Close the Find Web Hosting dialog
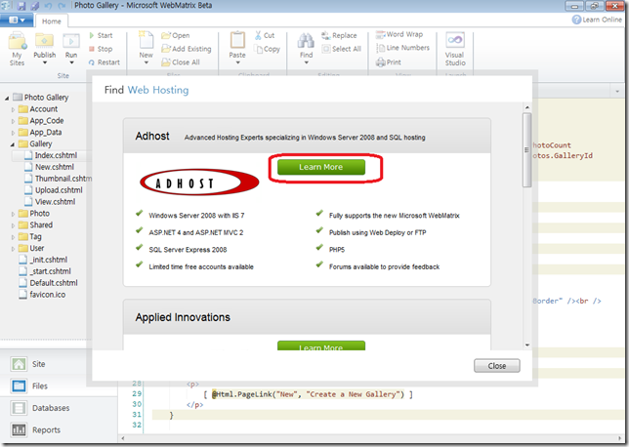The width and height of the screenshot is (629, 447). [496, 366]
